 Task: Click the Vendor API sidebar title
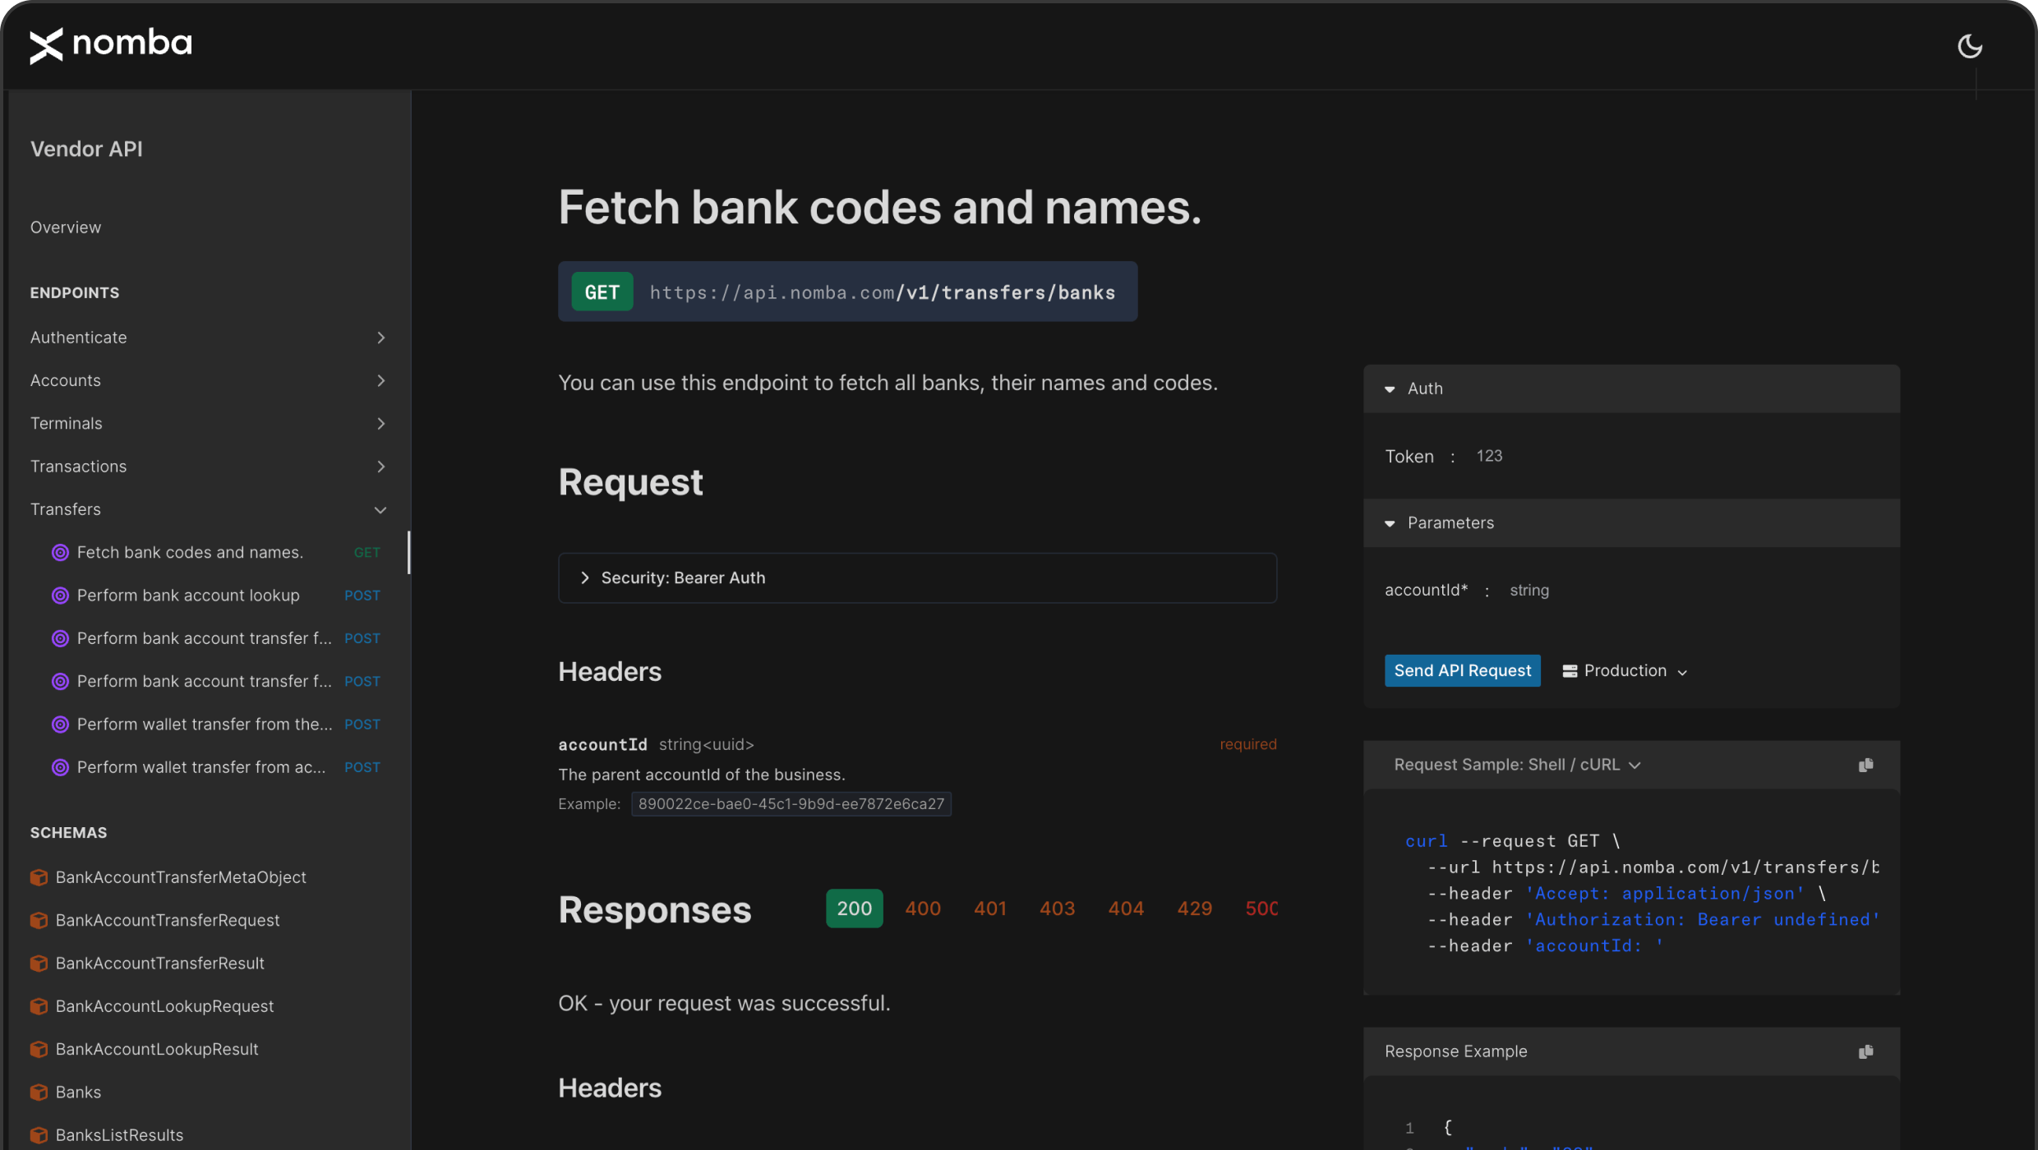coord(86,149)
